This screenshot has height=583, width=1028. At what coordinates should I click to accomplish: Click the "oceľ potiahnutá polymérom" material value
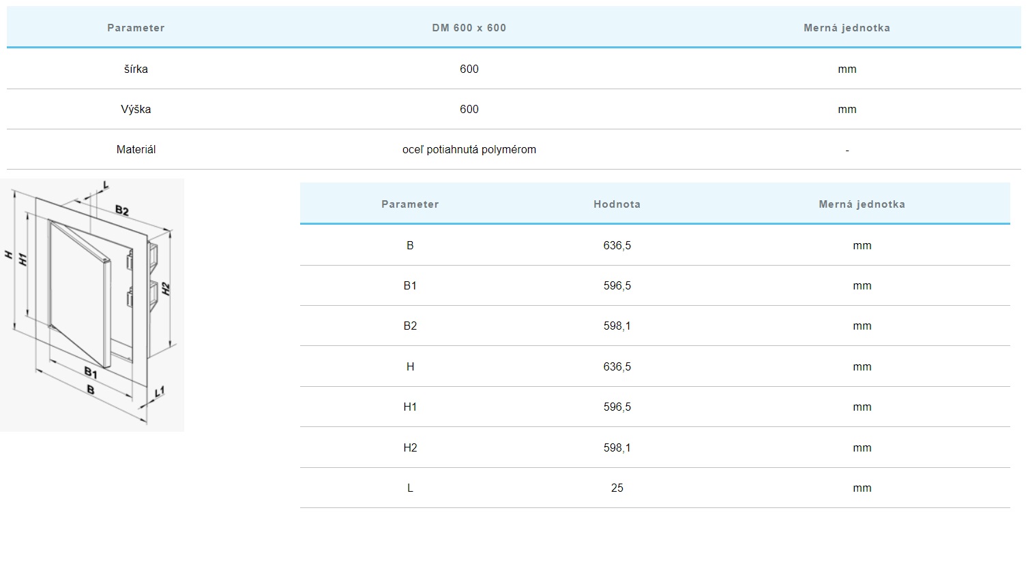(x=469, y=149)
